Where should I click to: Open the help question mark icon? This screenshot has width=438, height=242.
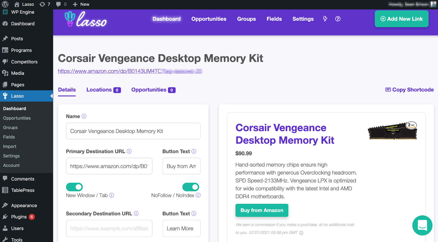(x=338, y=19)
